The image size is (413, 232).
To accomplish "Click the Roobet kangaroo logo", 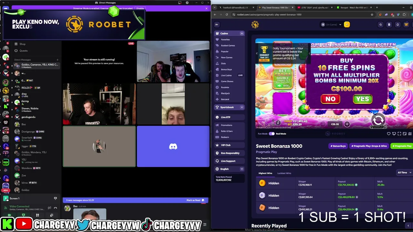I will tap(255, 24).
